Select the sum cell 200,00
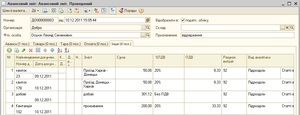Viewport: 300px width, 115px height. coord(134,108)
